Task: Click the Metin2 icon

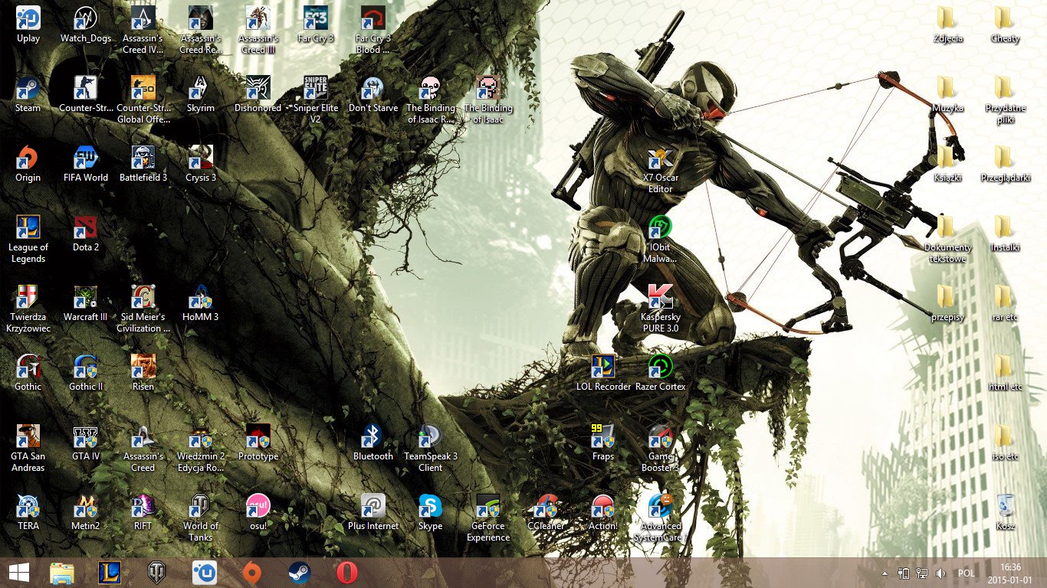Action: pyautogui.click(x=86, y=512)
